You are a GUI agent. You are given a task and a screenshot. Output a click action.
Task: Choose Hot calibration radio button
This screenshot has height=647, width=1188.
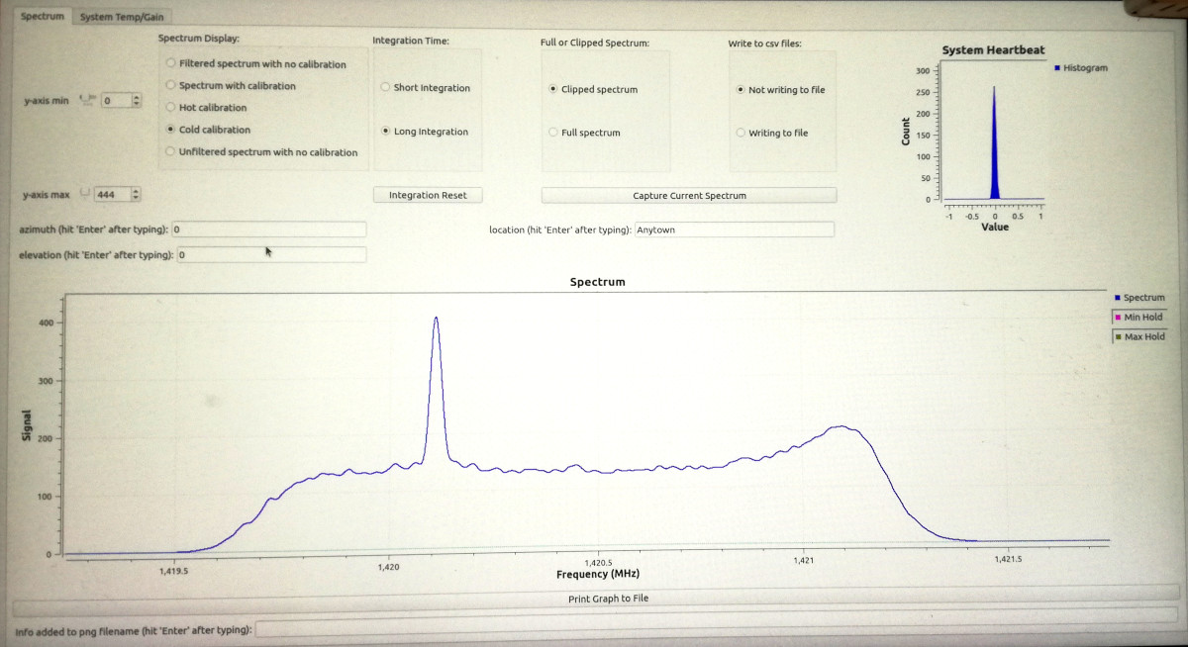click(x=171, y=107)
